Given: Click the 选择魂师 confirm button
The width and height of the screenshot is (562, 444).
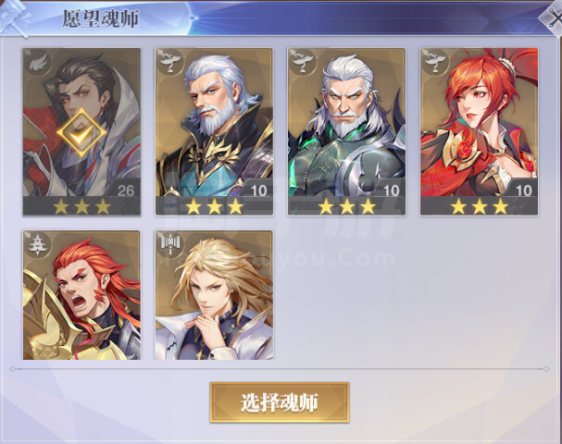Looking at the screenshot, I should [280, 402].
